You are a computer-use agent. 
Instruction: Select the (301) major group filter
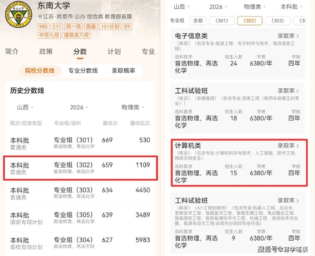click(222, 21)
